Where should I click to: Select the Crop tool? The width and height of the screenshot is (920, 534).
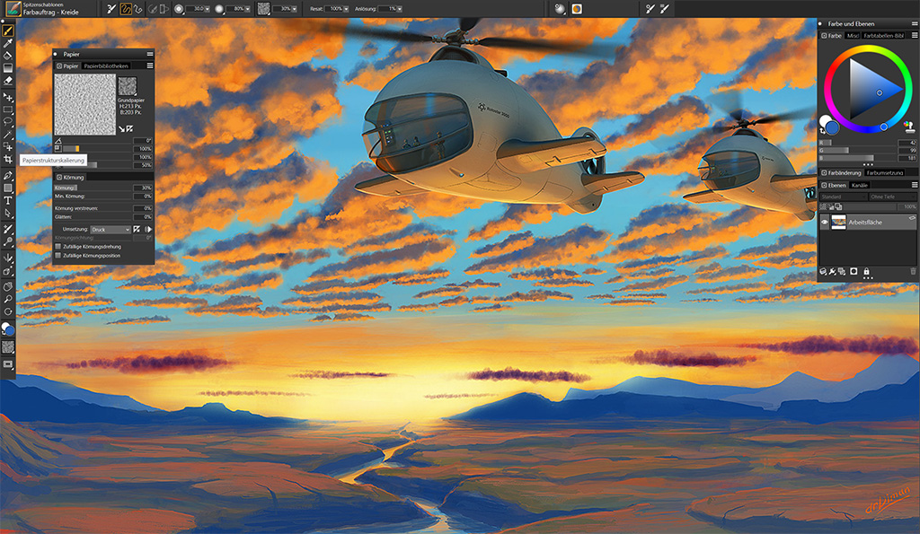click(7, 159)
